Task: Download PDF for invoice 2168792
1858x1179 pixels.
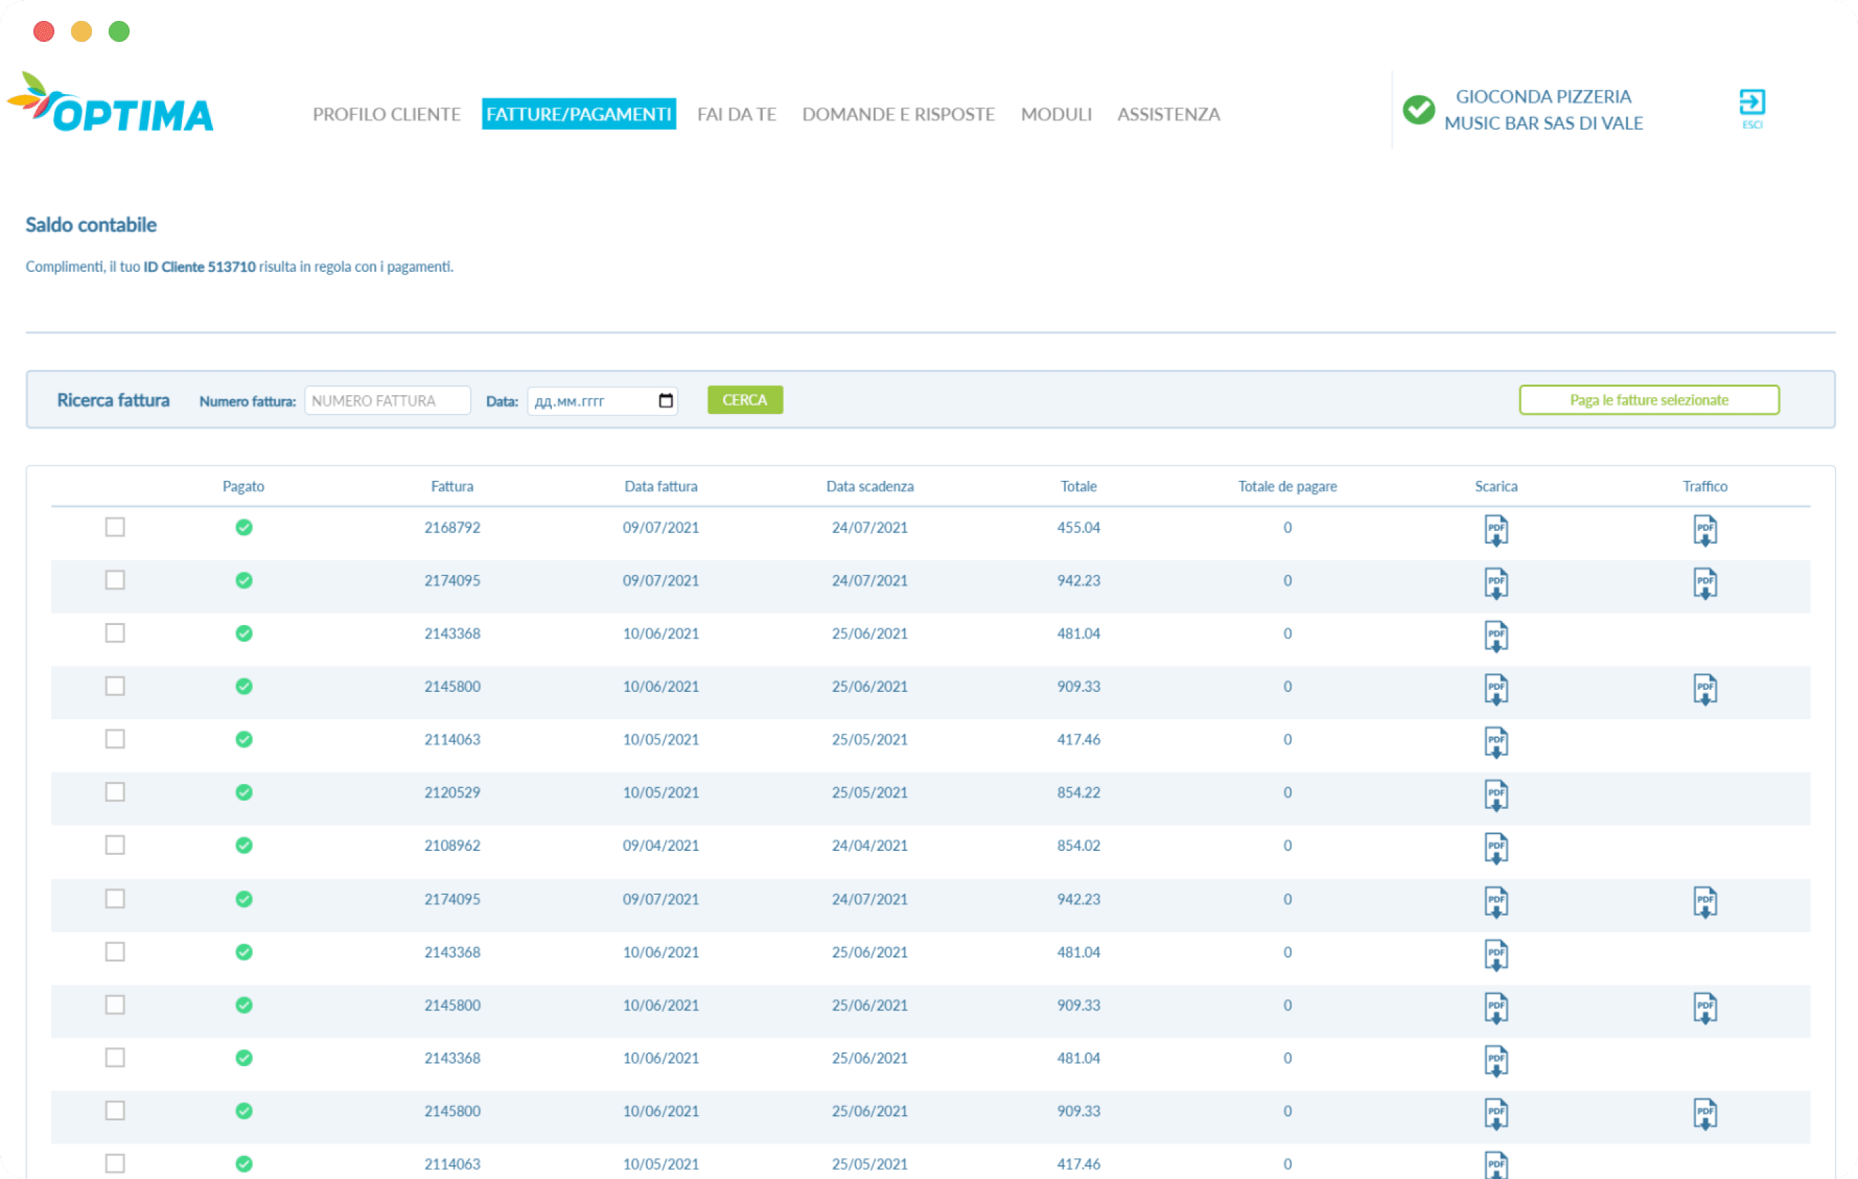Action: 1495,530
